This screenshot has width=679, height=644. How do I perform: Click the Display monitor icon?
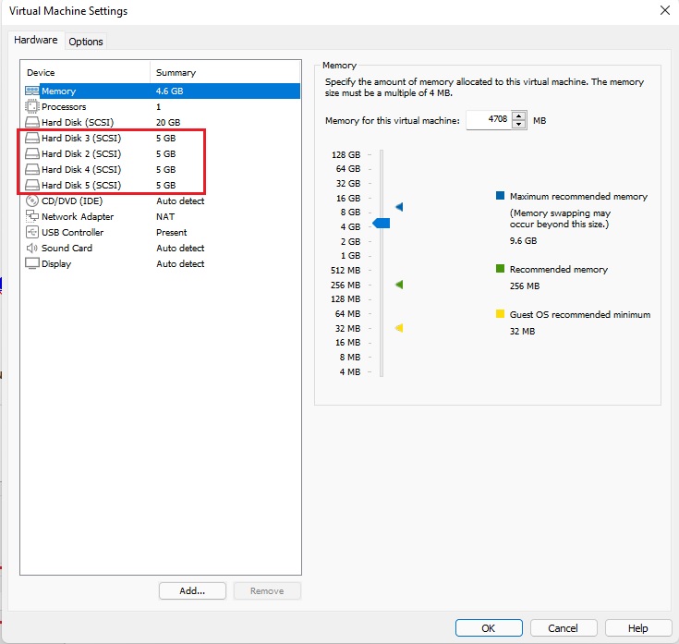click(x=32, y=264)
